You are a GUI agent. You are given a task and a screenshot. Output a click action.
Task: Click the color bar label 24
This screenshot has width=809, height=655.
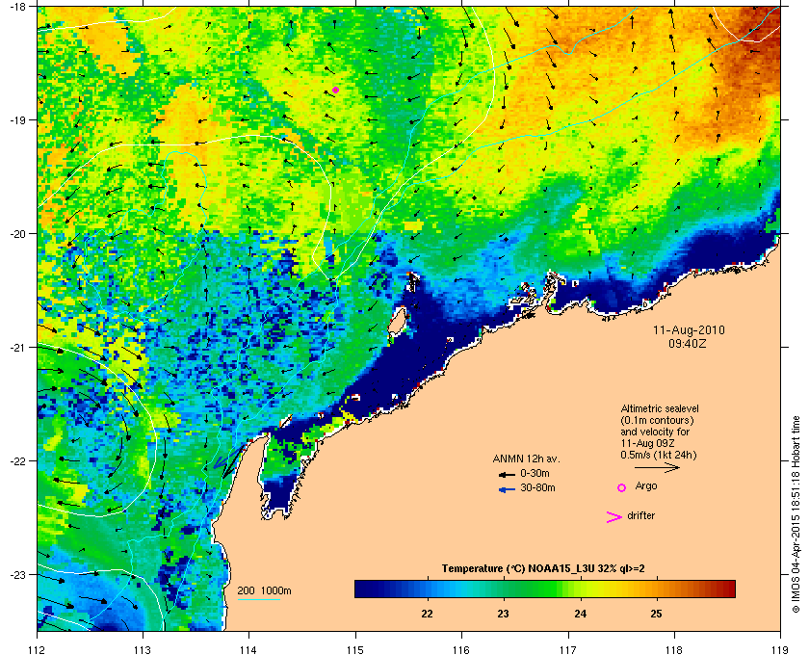[581, 614]
